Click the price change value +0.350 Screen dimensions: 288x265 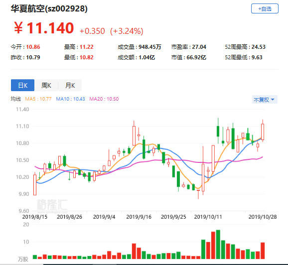point(92,31)
